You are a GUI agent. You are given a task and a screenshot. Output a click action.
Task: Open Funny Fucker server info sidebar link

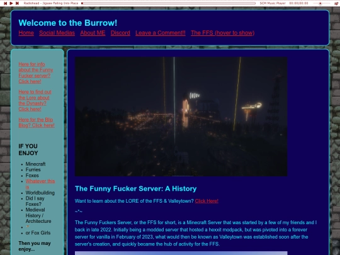[x=36, y=73]
